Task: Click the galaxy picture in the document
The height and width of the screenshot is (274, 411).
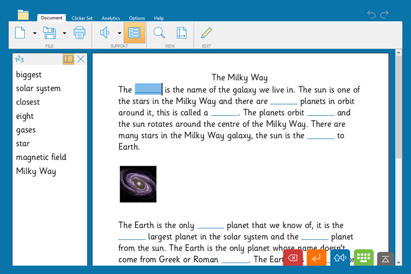Action: pos(138,184)
